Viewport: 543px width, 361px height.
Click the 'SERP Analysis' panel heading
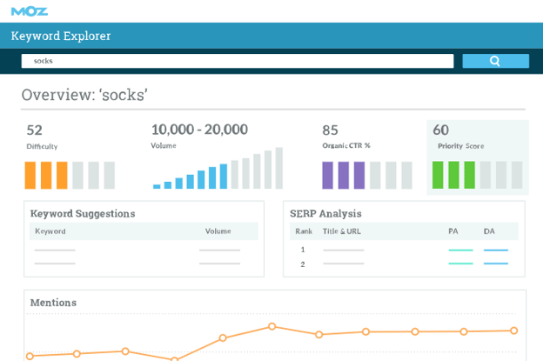[x=325, y=213]
